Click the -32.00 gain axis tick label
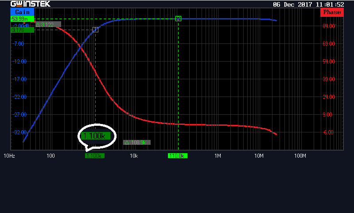Image resolution: width=354 pixels, height=213 pixels. point(20,132)
